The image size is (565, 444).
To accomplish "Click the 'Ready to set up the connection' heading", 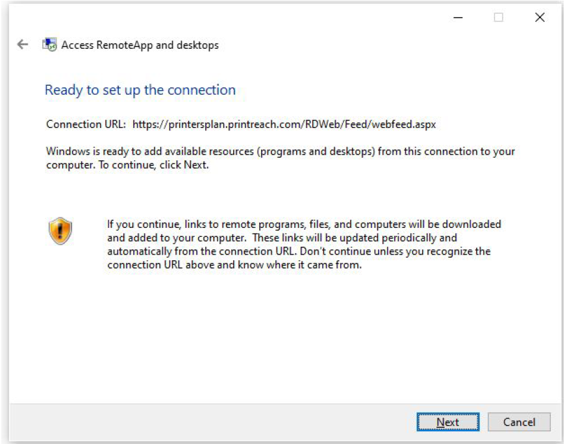I will [140, 90].
